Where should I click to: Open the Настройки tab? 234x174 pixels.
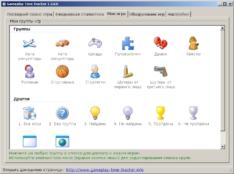(178, 15)
